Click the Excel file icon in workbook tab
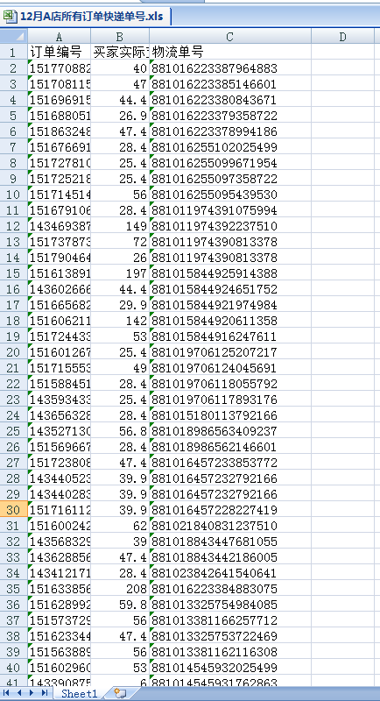This screenshot has height=701, width=380. point(9,17)
